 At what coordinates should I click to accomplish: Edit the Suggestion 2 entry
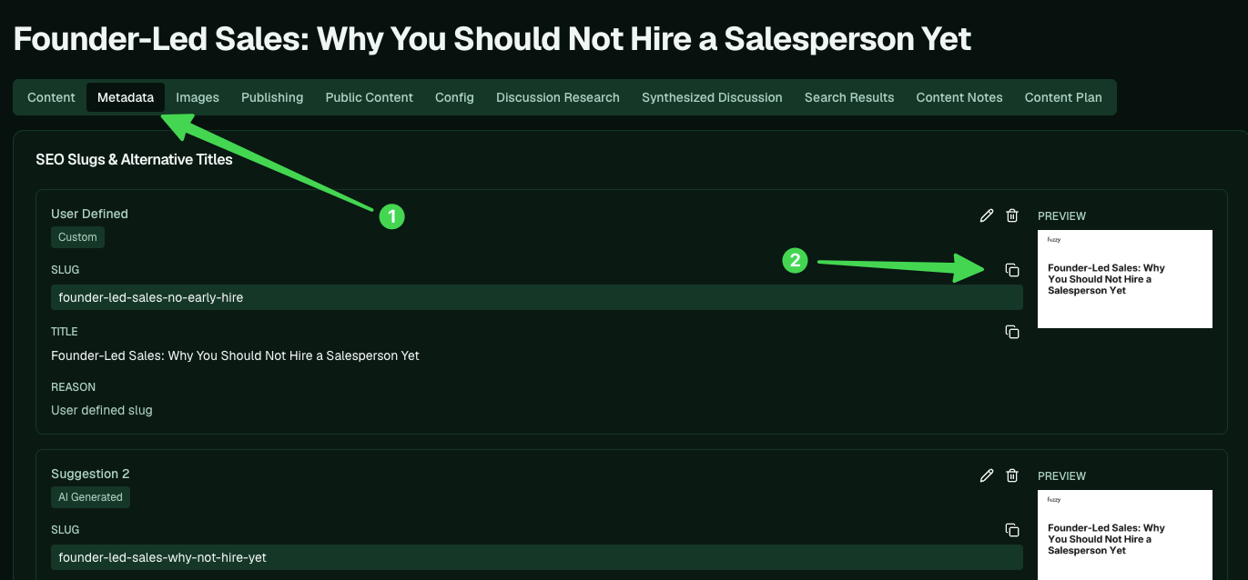[987, 475]
